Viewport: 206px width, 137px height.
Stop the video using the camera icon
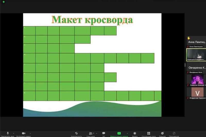[24, 133]
